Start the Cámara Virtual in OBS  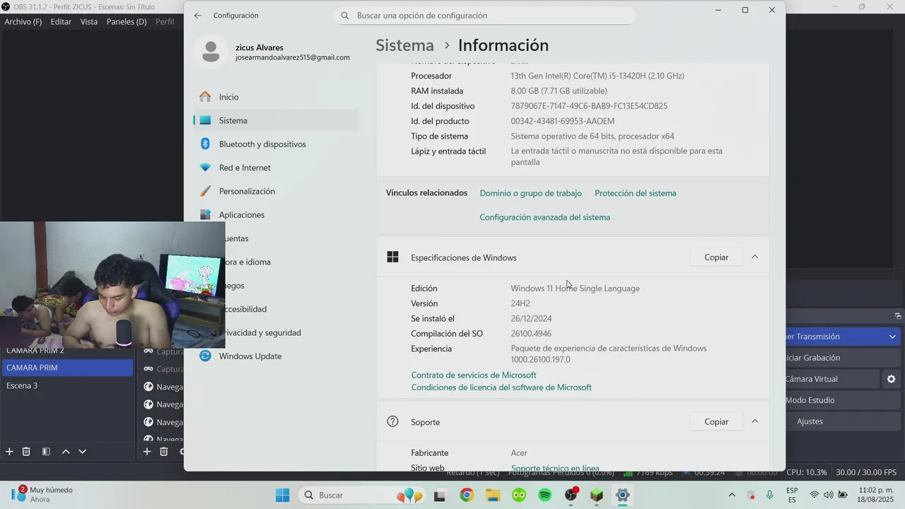coord(832,379)
